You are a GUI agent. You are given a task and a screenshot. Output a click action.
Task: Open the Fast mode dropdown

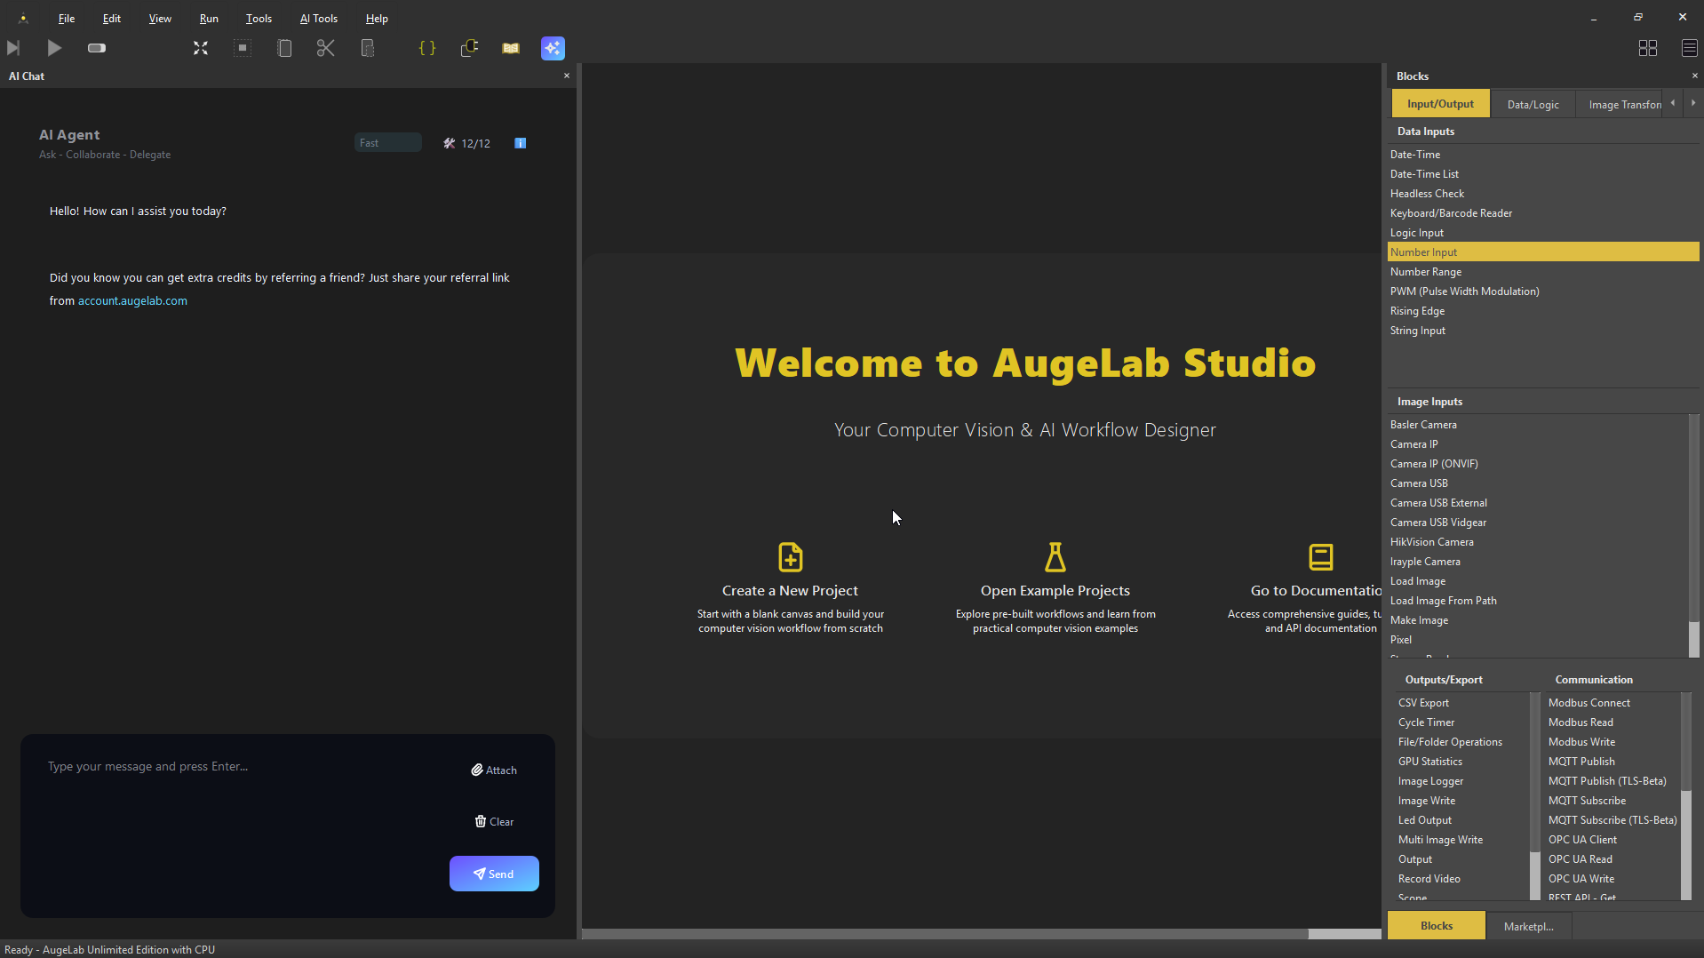coord(387,143)
